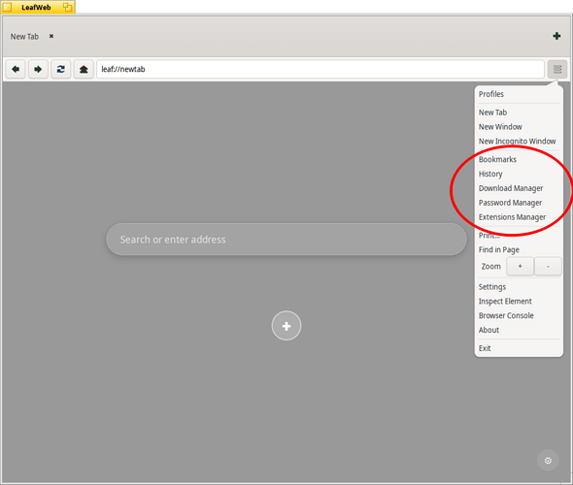The width and height of the screenshot is (573, 485).
Task: Select the New Tab tab label
Action: (x=24, y=37)
